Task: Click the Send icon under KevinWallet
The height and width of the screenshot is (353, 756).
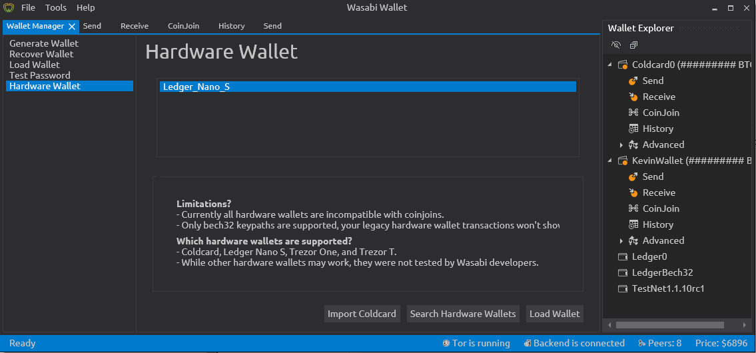Action: click(633, 176)
